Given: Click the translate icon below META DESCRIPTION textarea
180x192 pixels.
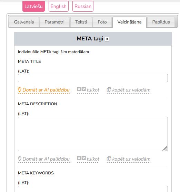Looking at the screenshot, I should 81,158.
